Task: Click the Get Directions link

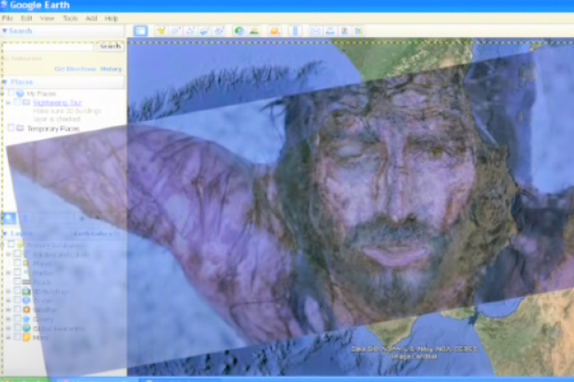Action: [x=74, y=68]
